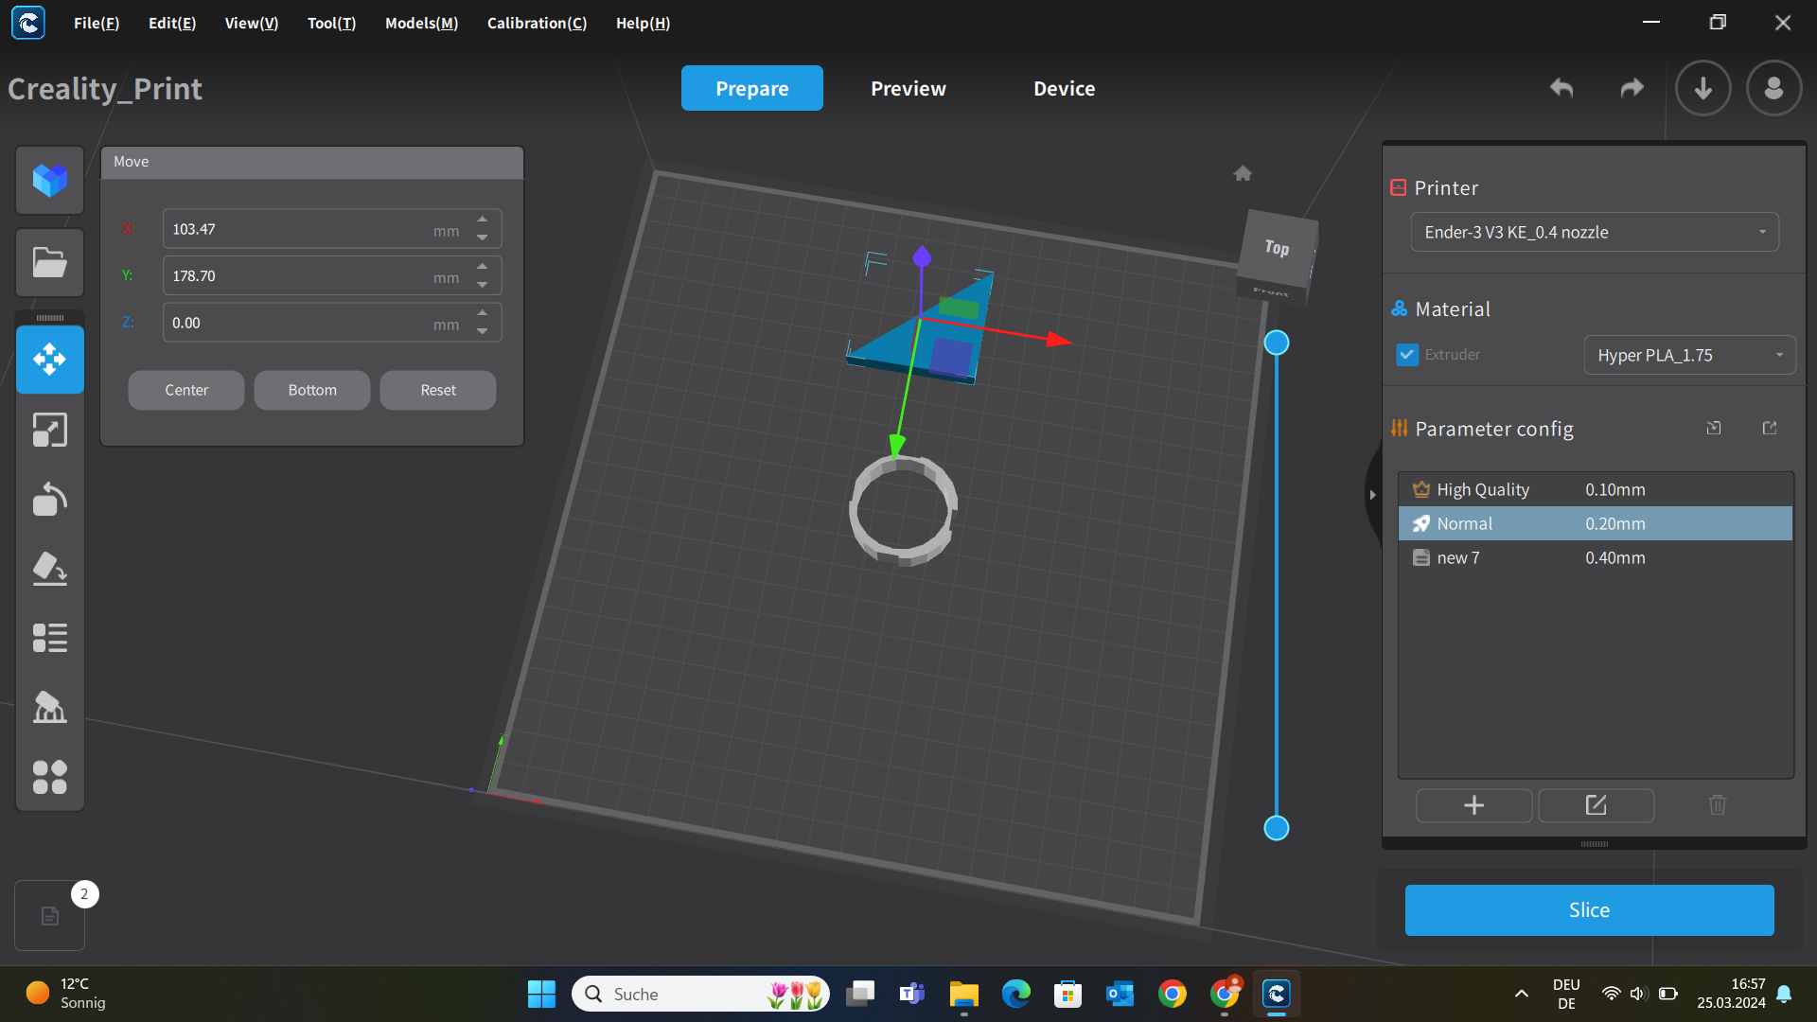Collapse the right panel arrow
The image size is (1817, 1022).
1372,495
